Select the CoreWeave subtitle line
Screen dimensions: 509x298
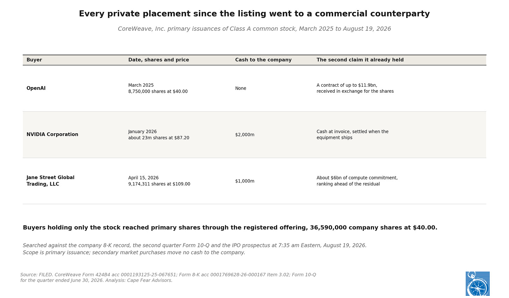point(254,29)
